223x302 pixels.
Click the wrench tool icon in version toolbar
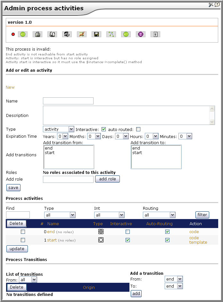click(x=37, y=34)
